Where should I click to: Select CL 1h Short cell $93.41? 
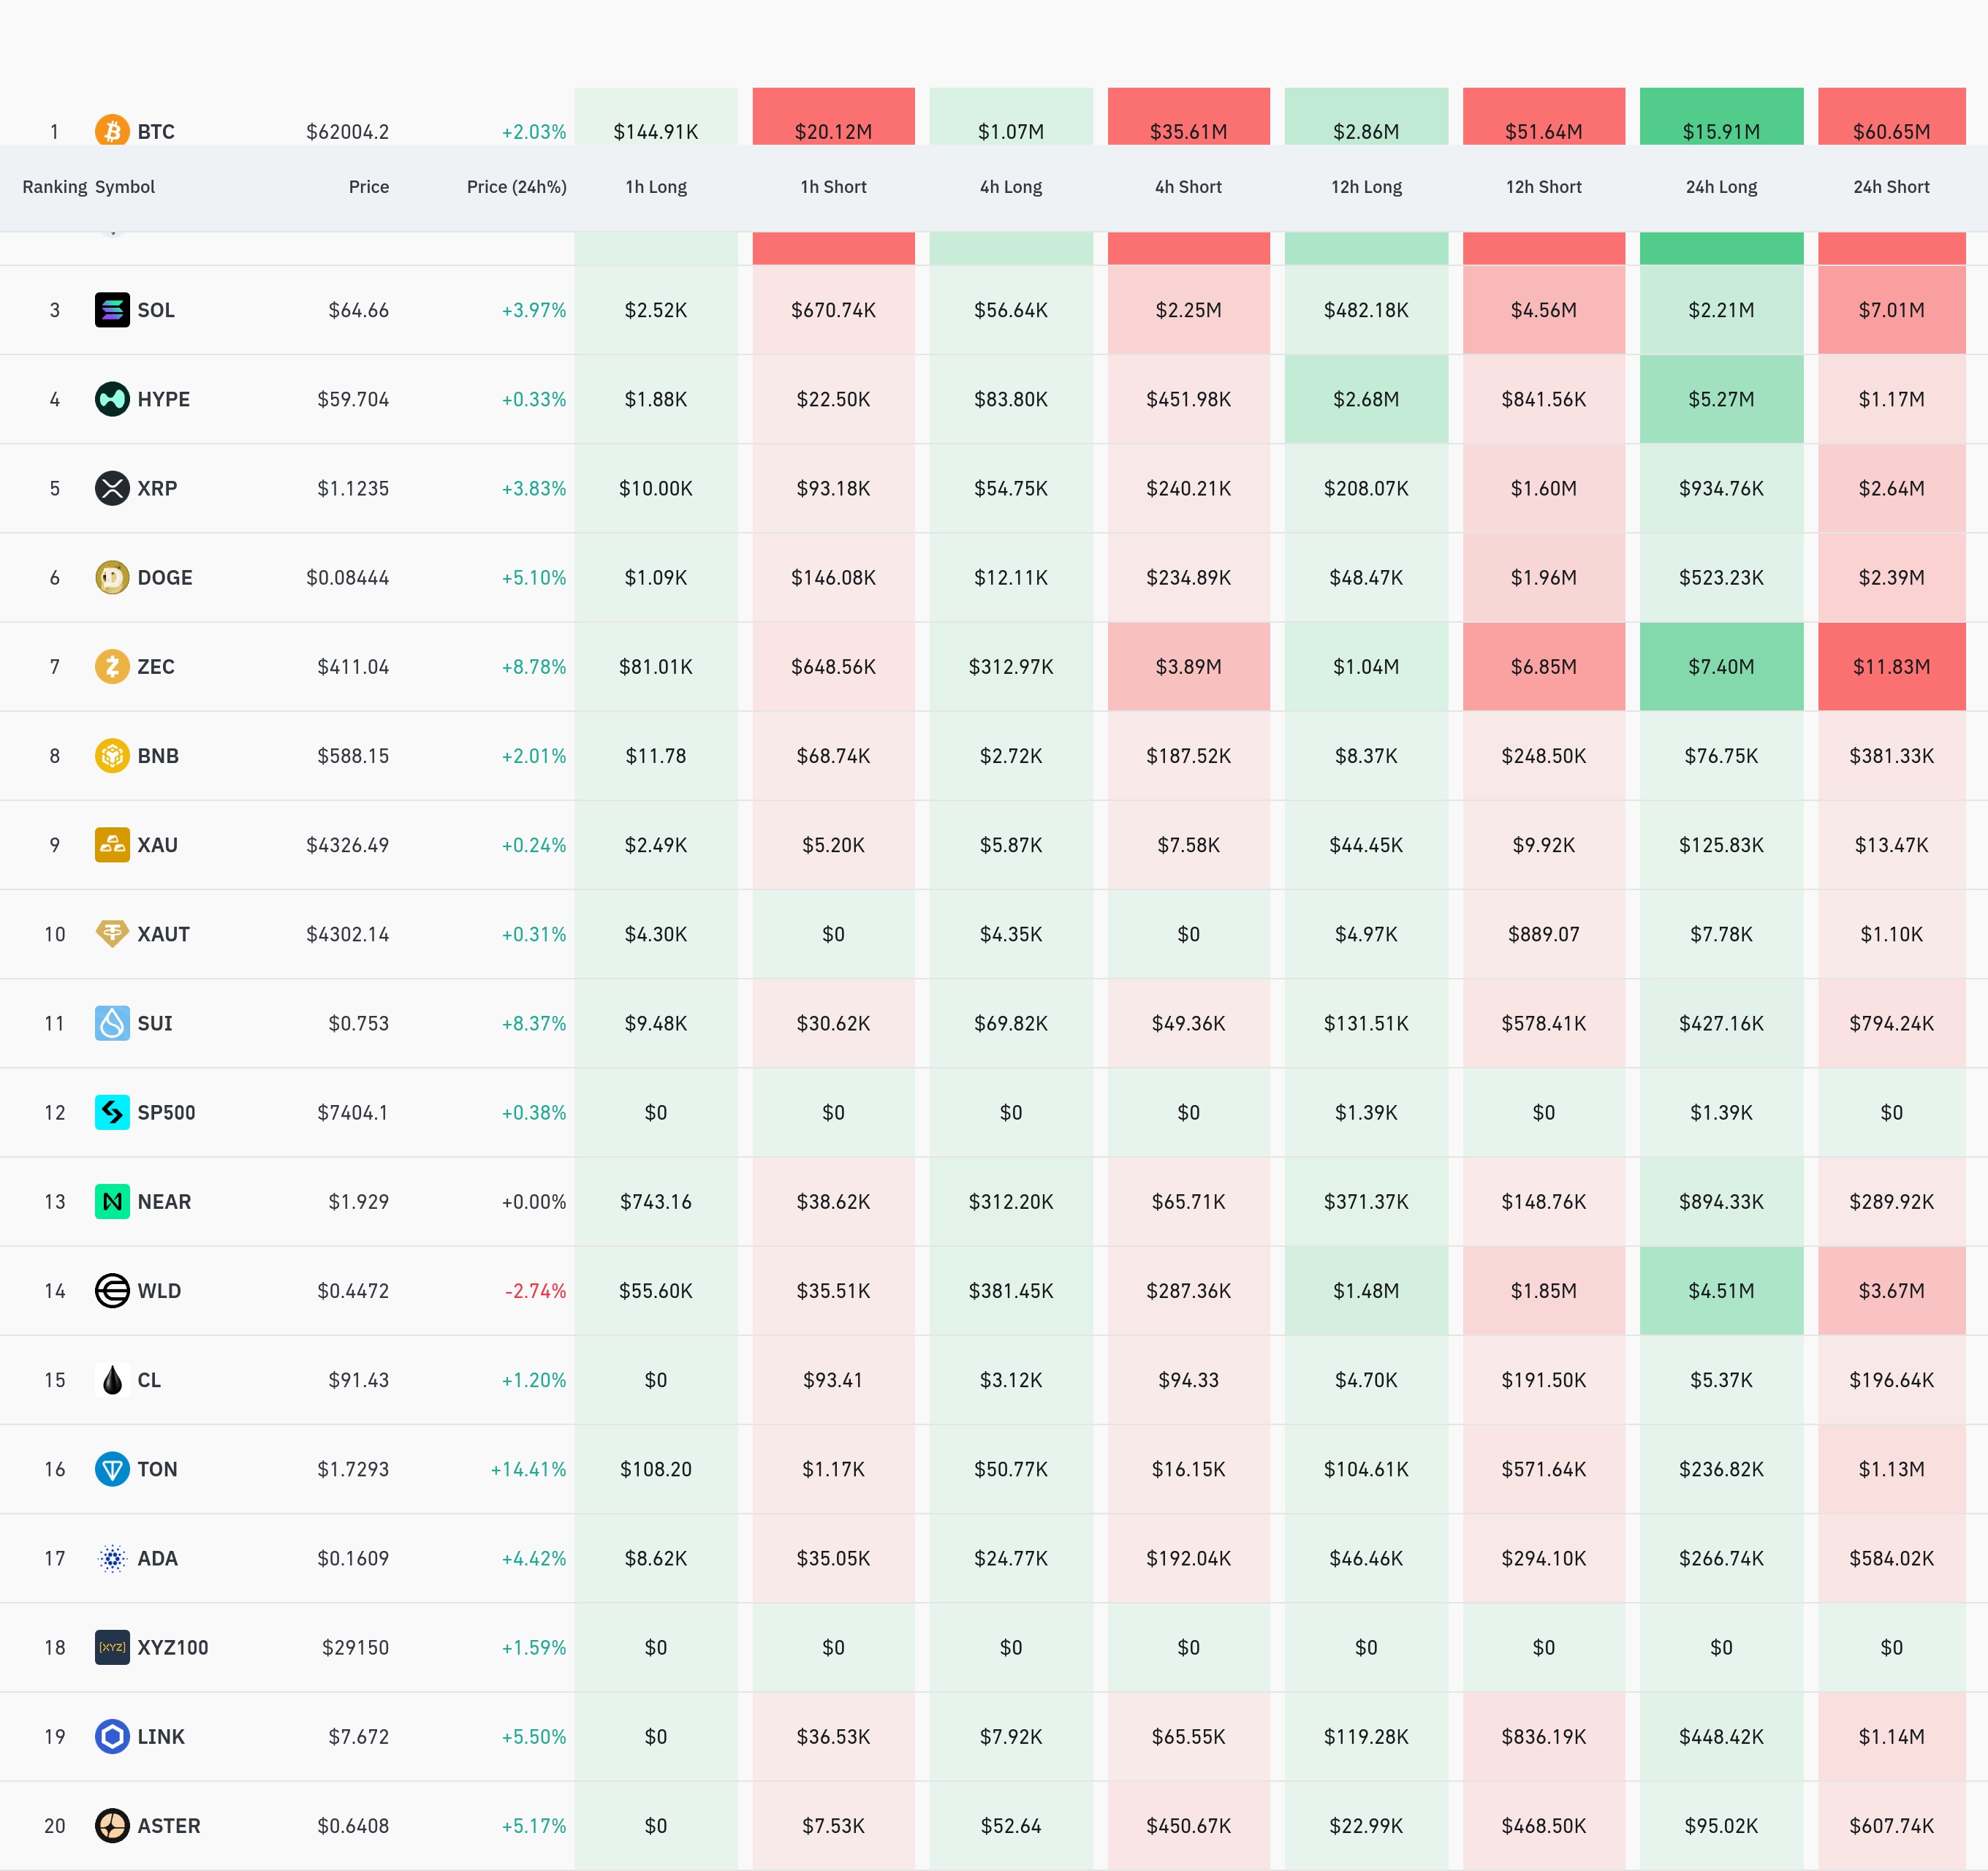coord(834,1380)
